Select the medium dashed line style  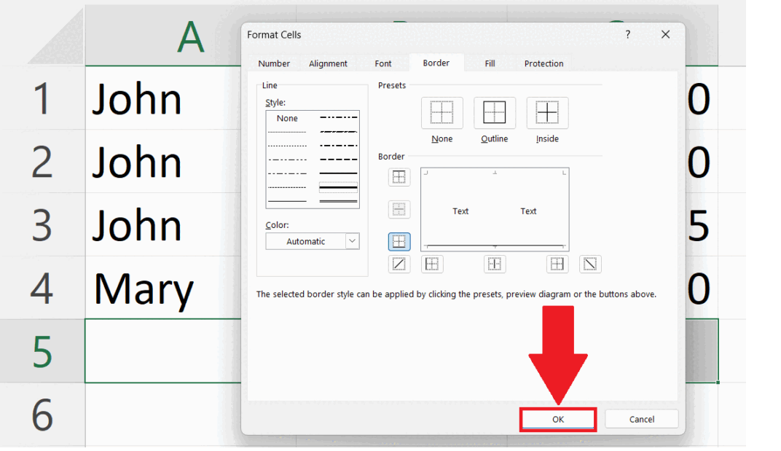[x=338, y=160]
